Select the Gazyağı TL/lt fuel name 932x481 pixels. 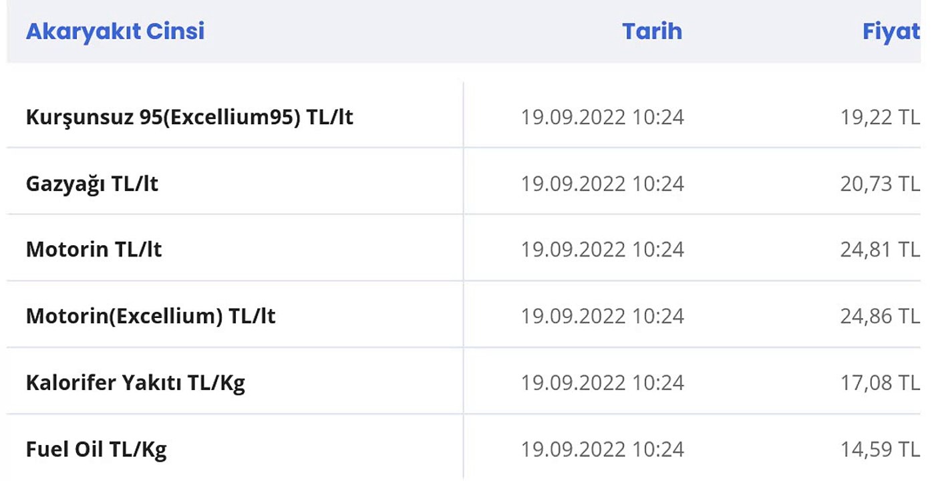[92, 183]
